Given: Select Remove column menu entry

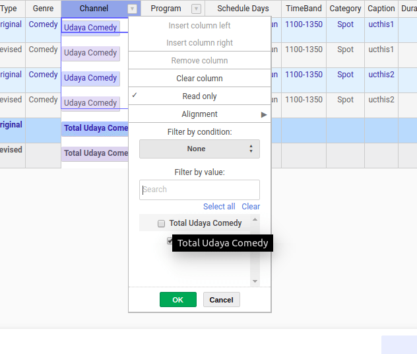Looking at the screenshot, I should 199,60.
